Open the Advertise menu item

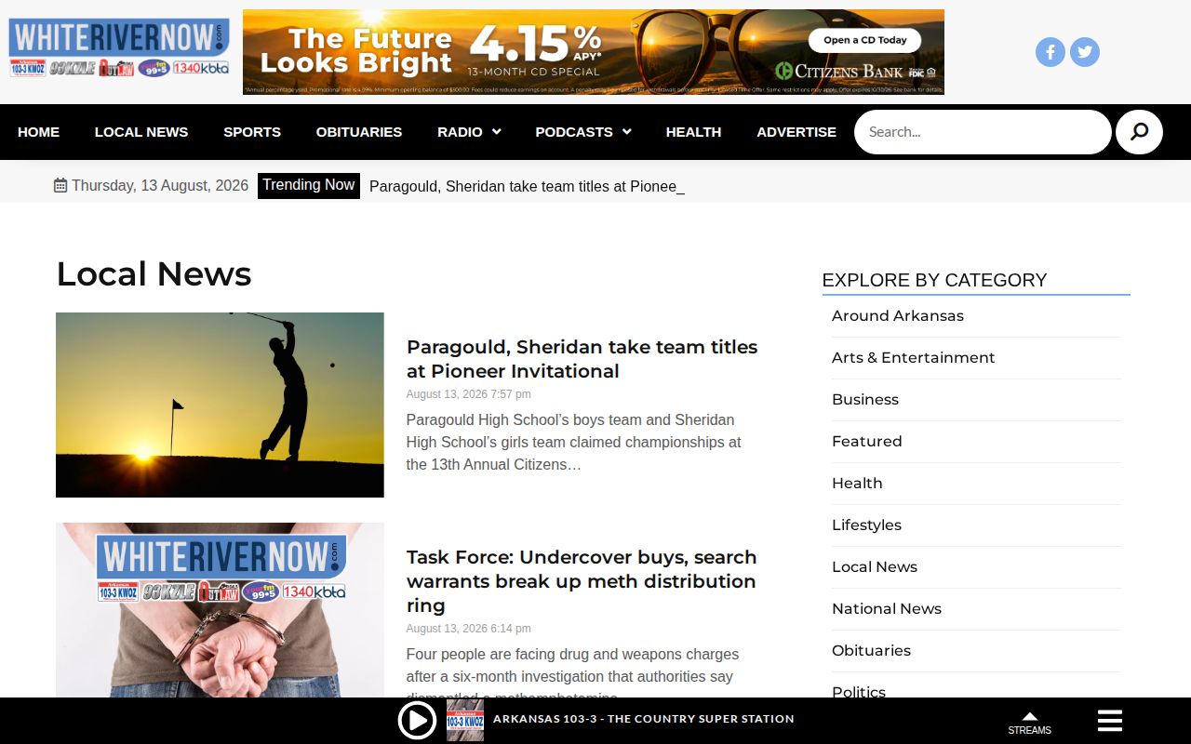(796, 132)
